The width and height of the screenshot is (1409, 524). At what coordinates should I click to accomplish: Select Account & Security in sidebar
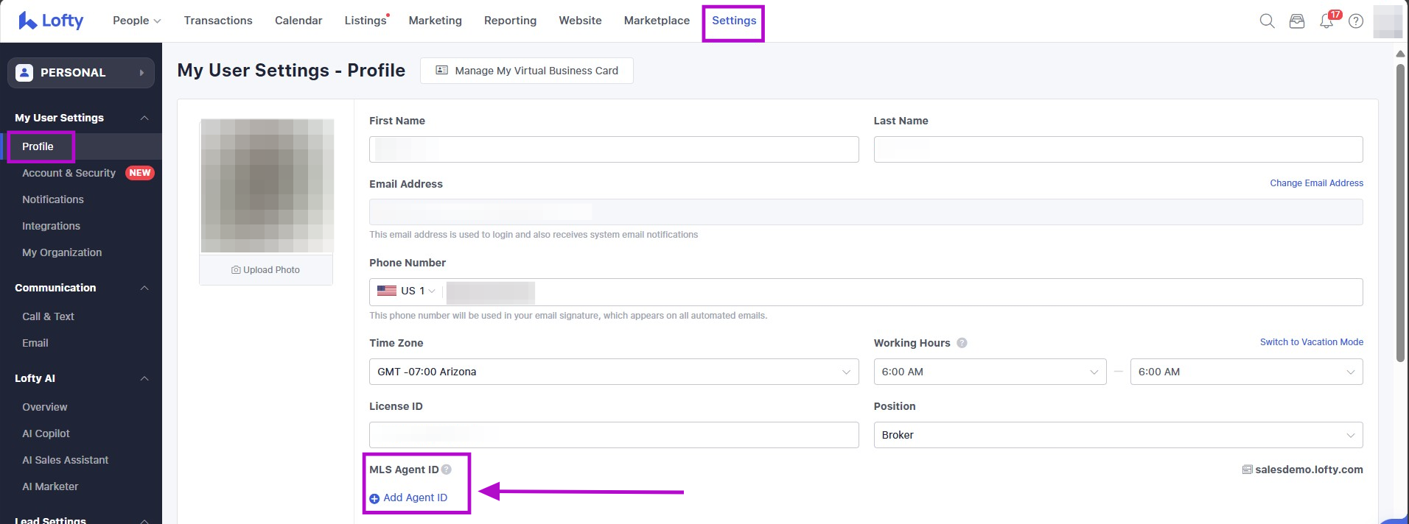click(x=69, y=173)
